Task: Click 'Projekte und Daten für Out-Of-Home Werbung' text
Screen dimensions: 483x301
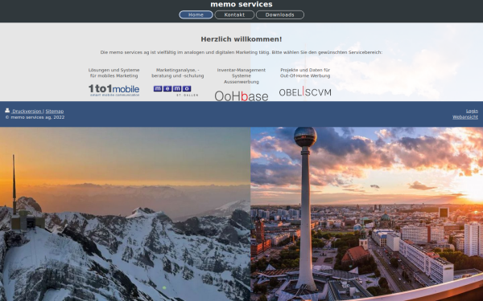Action: point(305,73)
